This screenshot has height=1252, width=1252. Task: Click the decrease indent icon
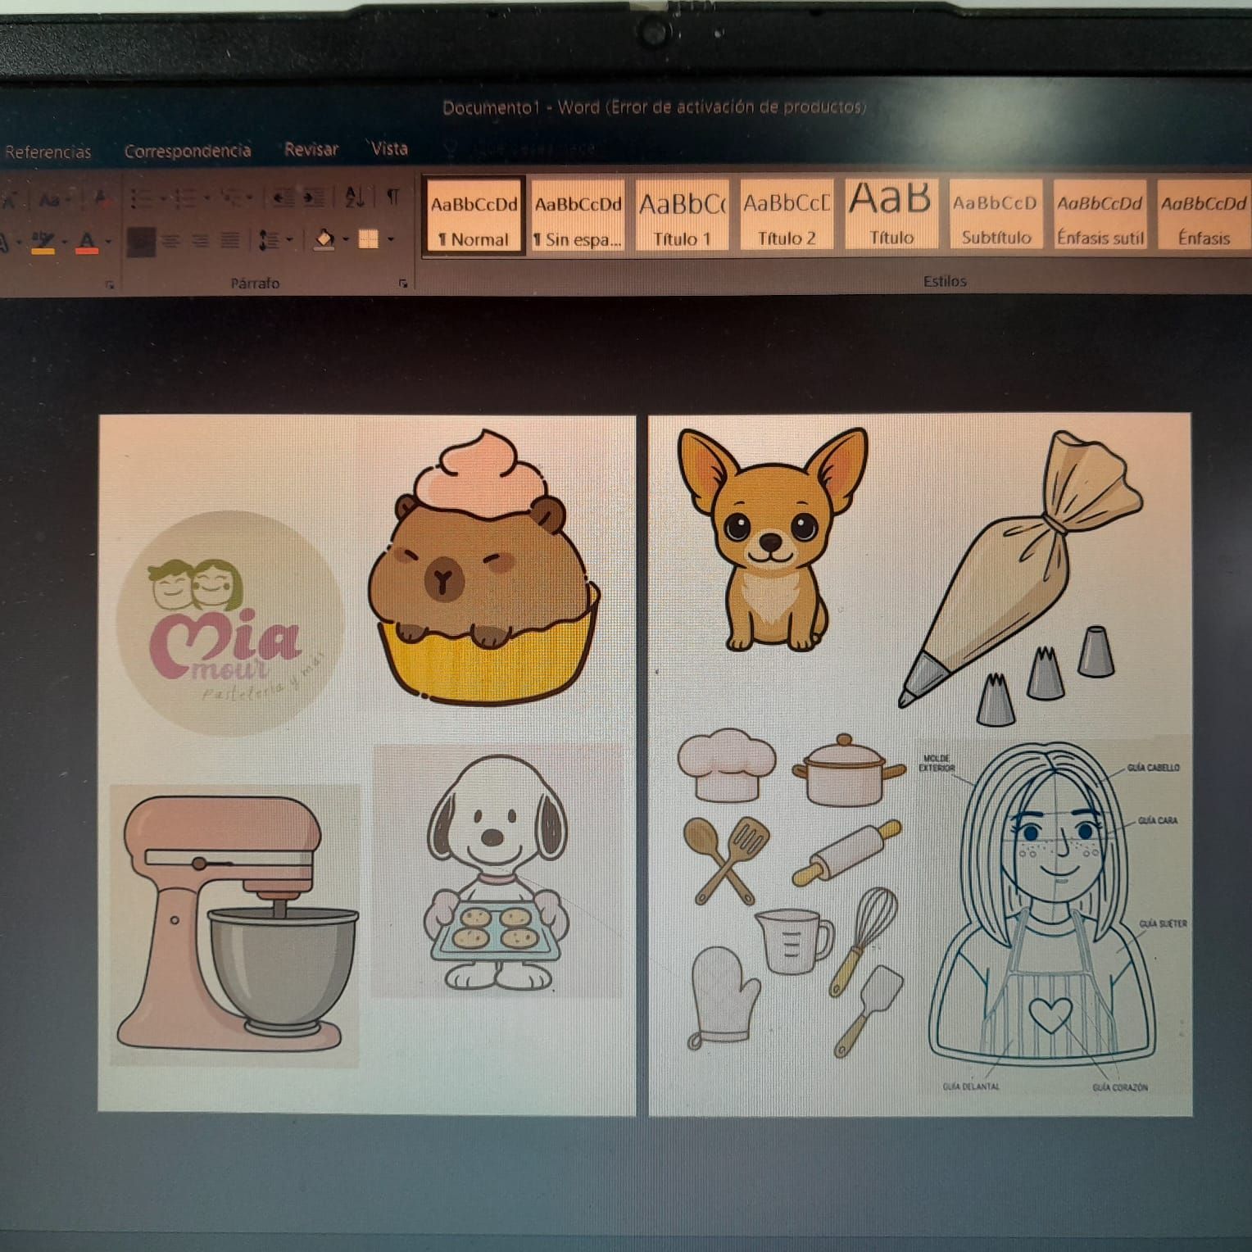[284, 197]
